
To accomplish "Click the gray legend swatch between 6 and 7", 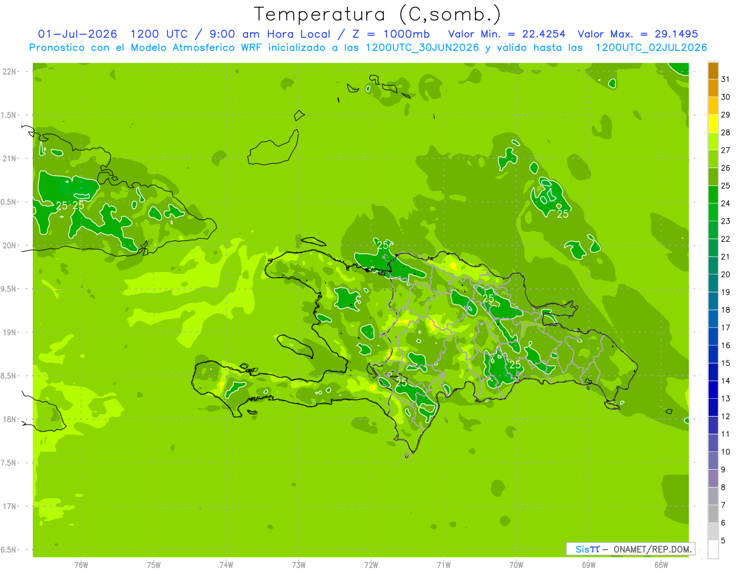I will 713,514.
